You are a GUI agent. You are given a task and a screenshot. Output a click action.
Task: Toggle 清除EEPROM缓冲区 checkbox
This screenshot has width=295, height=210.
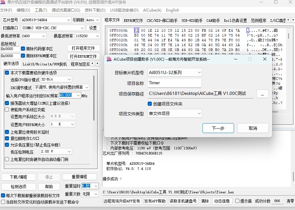[x=23, y=56]
